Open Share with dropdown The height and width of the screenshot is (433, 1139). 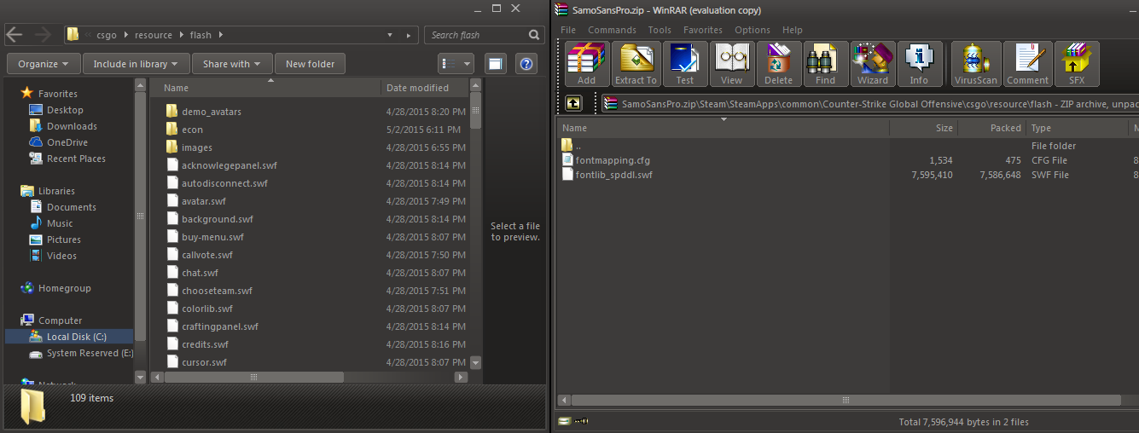tap(233, 64)
